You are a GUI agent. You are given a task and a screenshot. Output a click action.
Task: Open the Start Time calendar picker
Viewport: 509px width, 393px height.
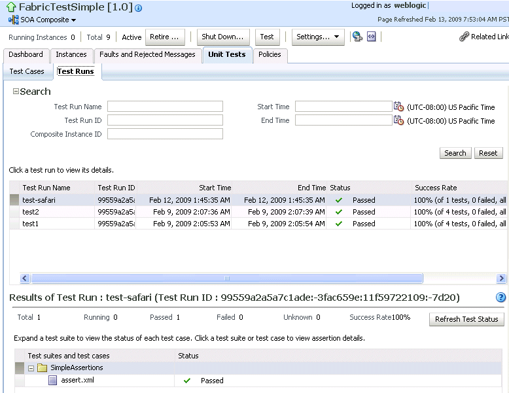click(x=398, y=107)
